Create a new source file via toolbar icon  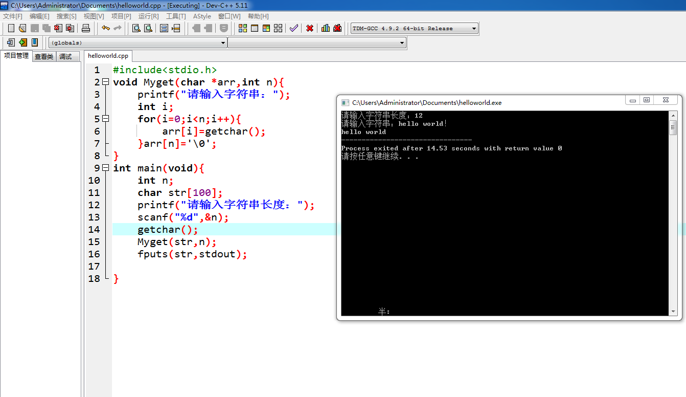tap(11, 28)
